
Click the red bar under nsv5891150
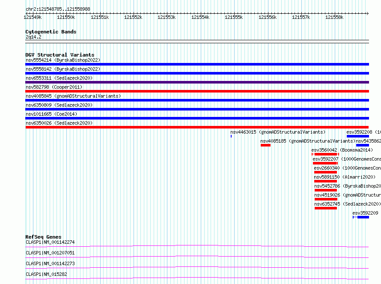click(x=326, y=181)
